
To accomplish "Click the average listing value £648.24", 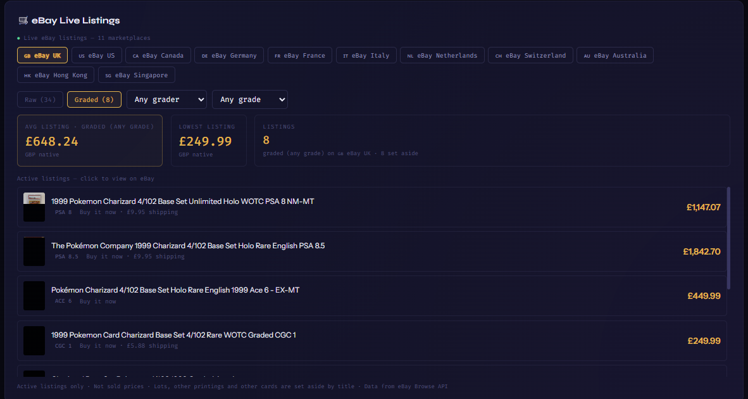I will (x=52, y=141).
